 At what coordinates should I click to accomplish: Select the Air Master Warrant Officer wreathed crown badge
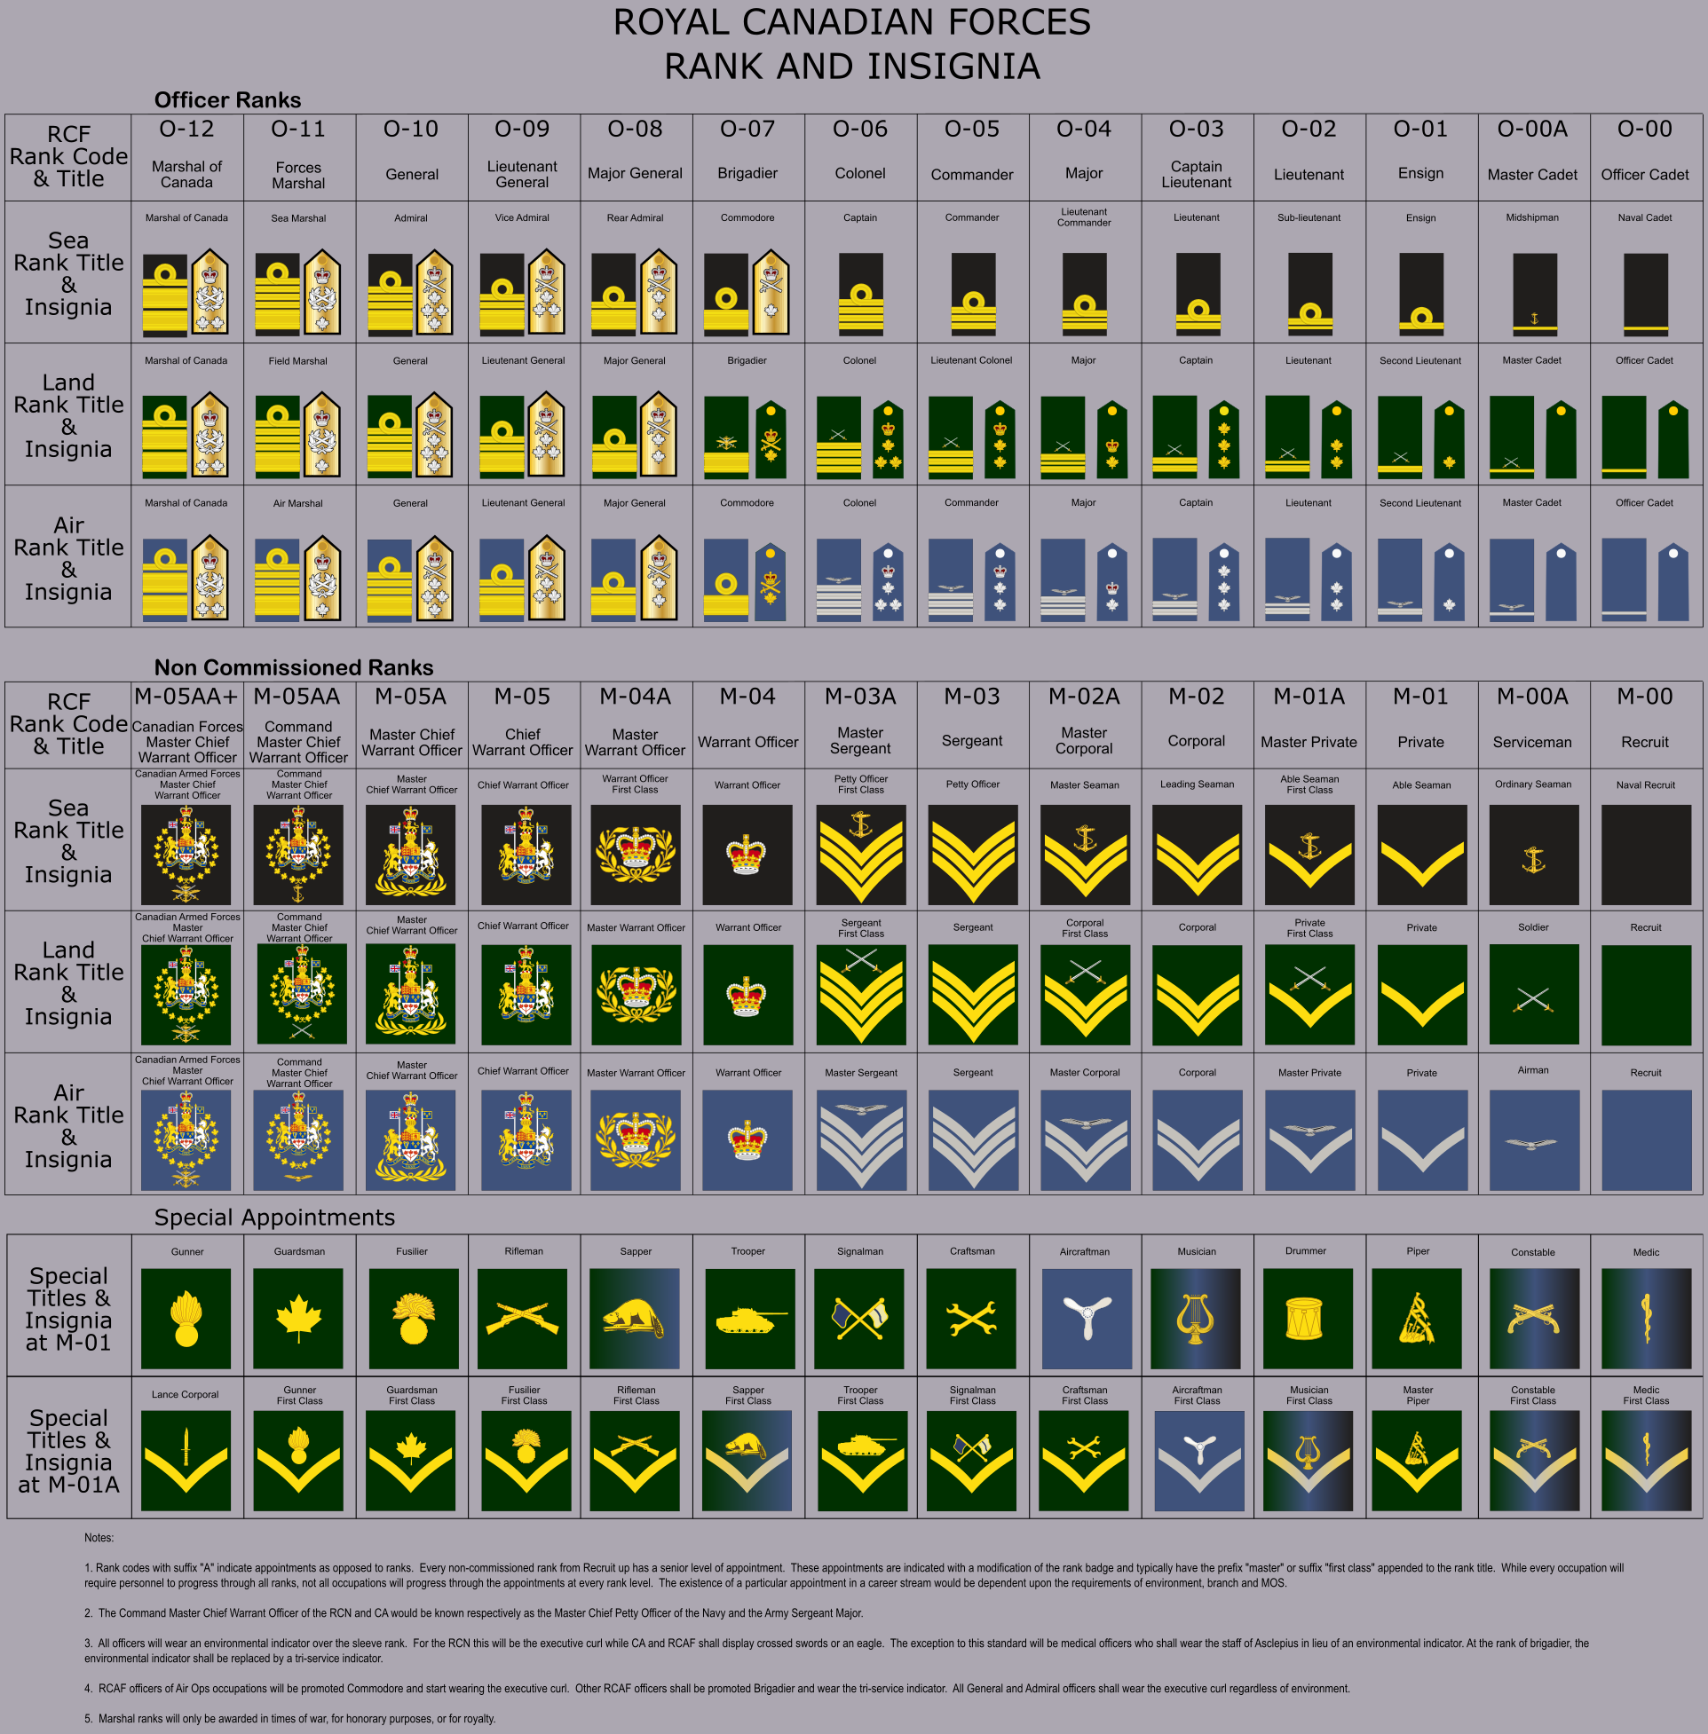click(636, 1140)
